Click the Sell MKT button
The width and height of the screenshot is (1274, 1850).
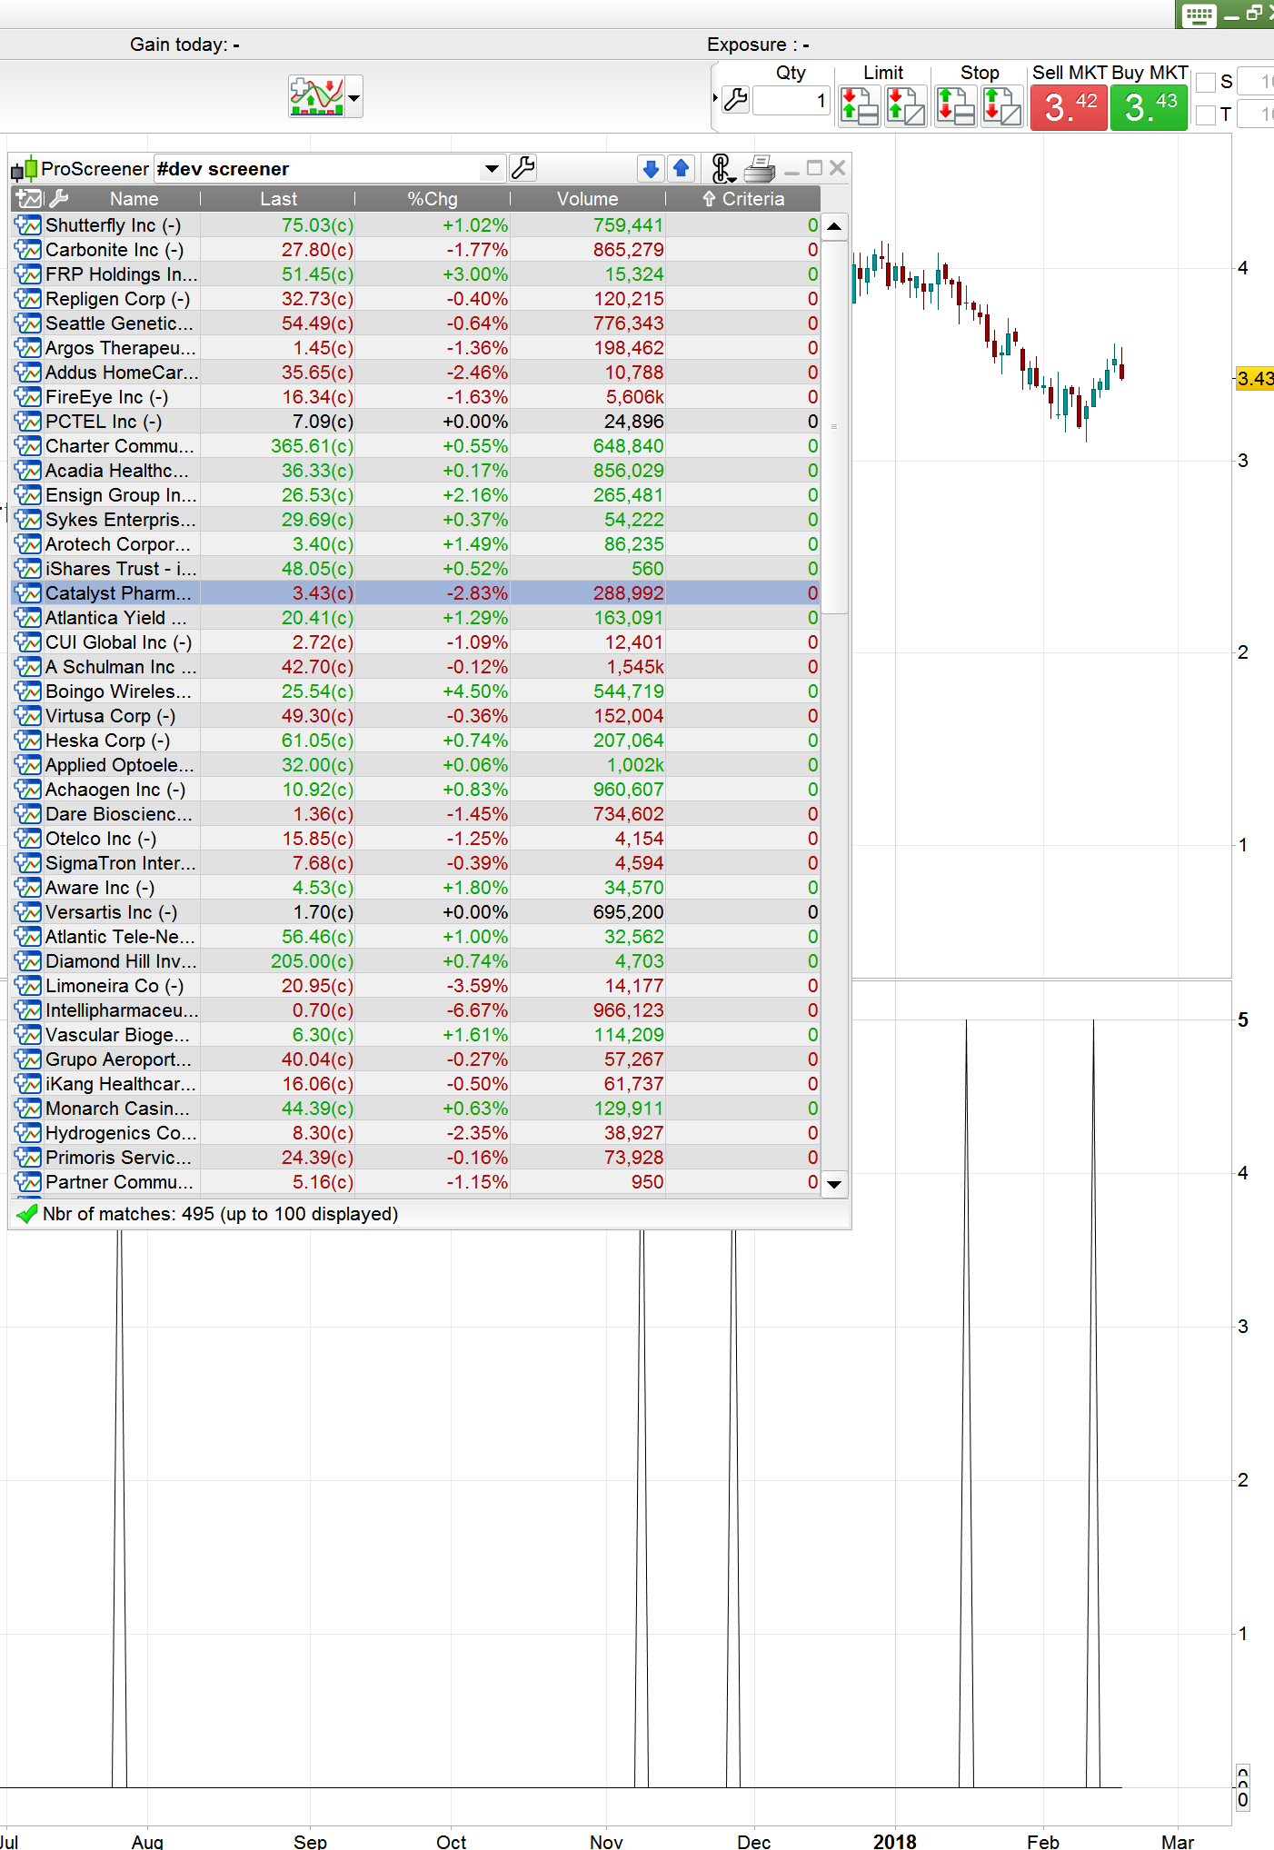coord(1070,107)
